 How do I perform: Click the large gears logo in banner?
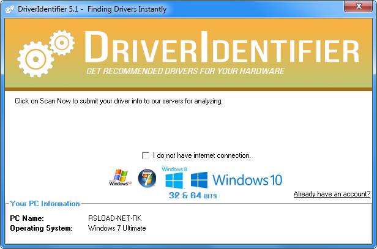46,54
